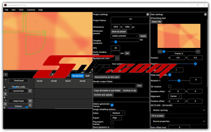Click the R button on LyricsTrack

point(5,94)
